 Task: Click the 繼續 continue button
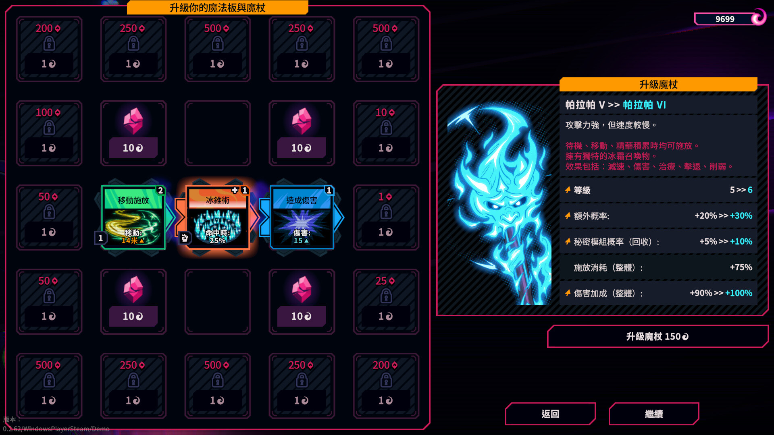tap(654, 414)
